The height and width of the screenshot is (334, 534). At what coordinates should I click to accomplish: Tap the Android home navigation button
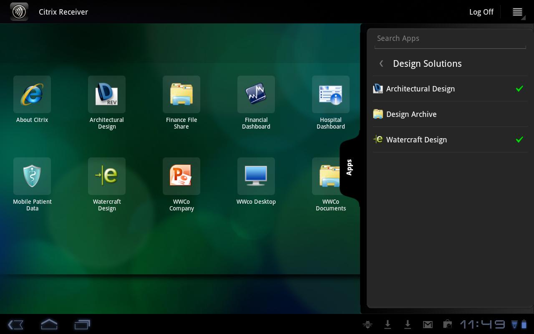(49, 324)
